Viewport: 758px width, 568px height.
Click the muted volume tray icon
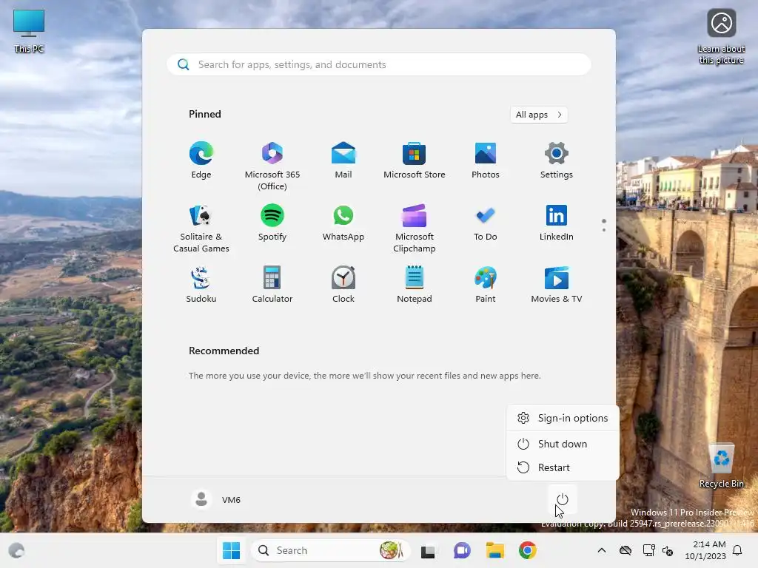668,550
